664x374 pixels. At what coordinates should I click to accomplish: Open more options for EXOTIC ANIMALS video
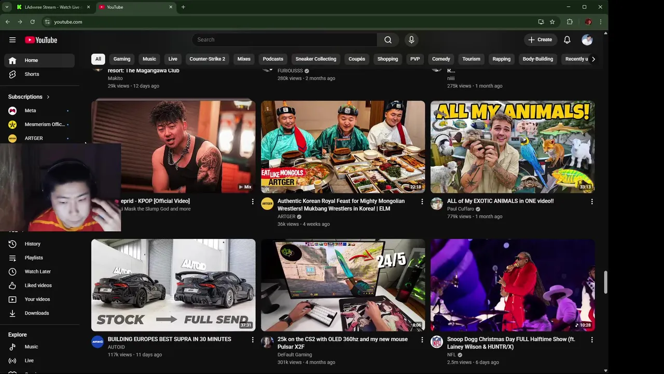pyautogui.click(x=592, y=202)
